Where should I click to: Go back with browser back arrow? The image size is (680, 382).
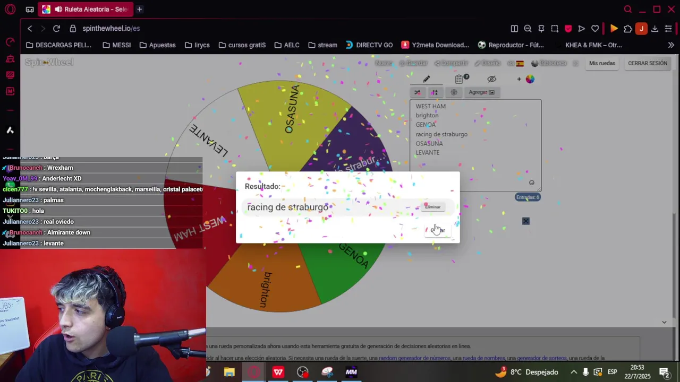coord(30,28)
